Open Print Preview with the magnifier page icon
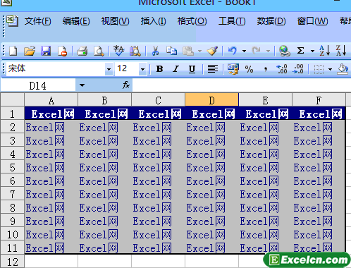 [x=99, y=51]
